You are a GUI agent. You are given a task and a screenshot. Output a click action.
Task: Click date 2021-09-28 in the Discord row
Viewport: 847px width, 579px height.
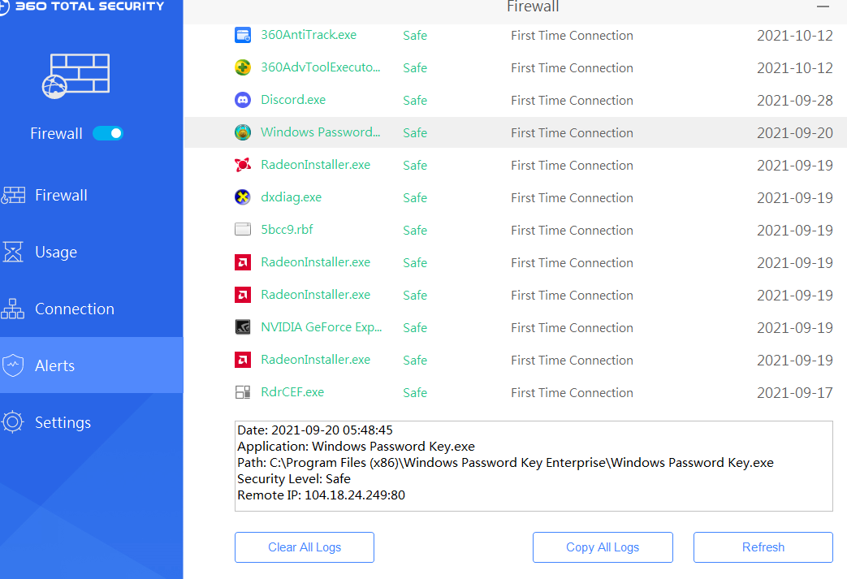794,101
